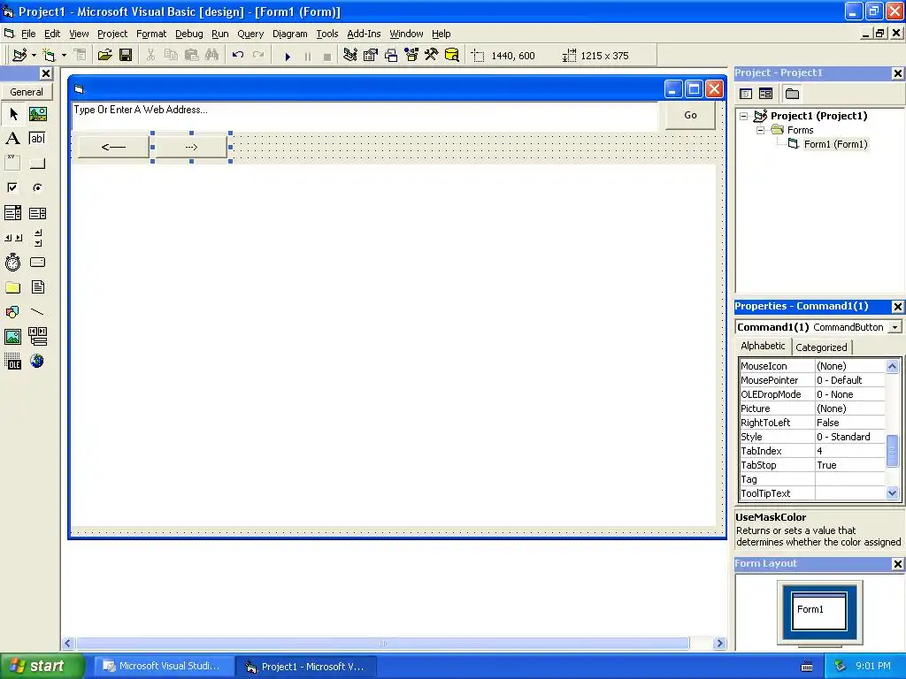Switch to Microsoft Visual Studio taskbar item
The height and width of the screenshot is (679, 906).
tap(164, 666)
